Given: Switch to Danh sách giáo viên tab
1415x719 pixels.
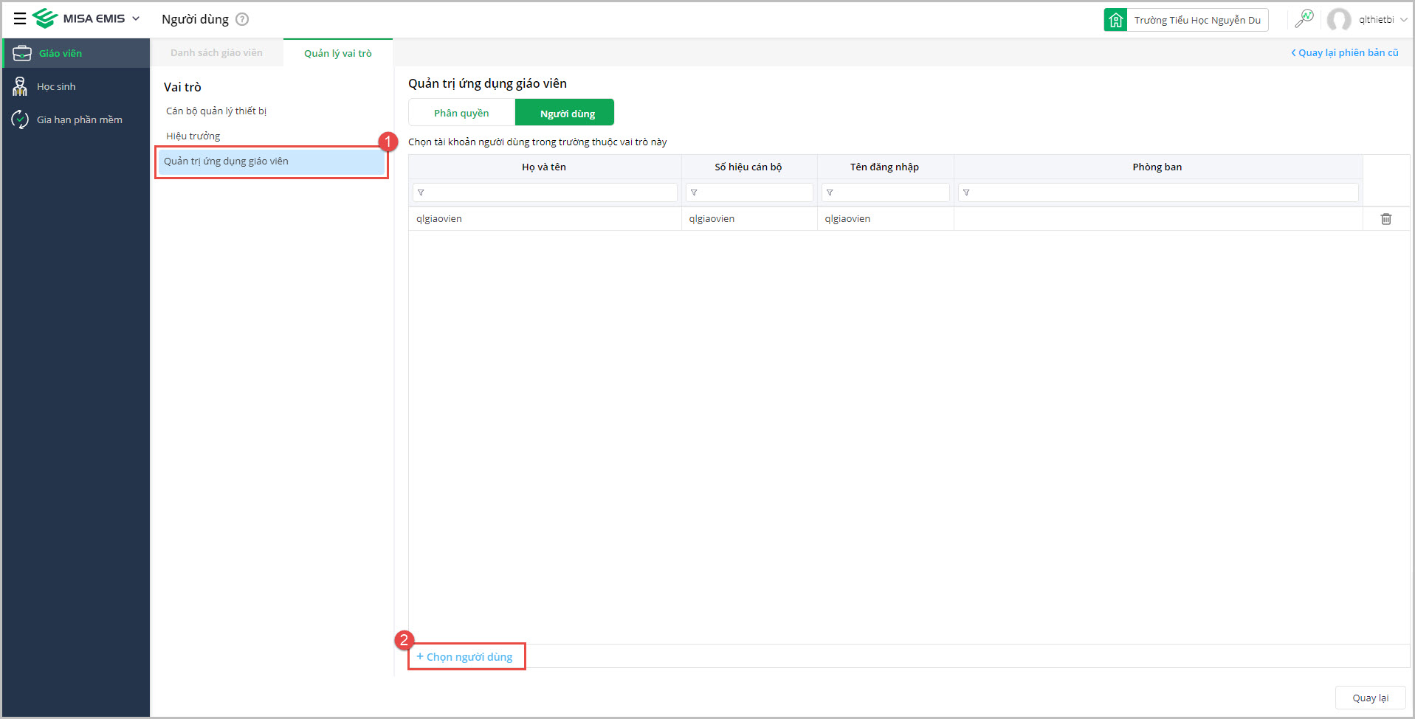Looking at the screenshot, I should 216,52.
